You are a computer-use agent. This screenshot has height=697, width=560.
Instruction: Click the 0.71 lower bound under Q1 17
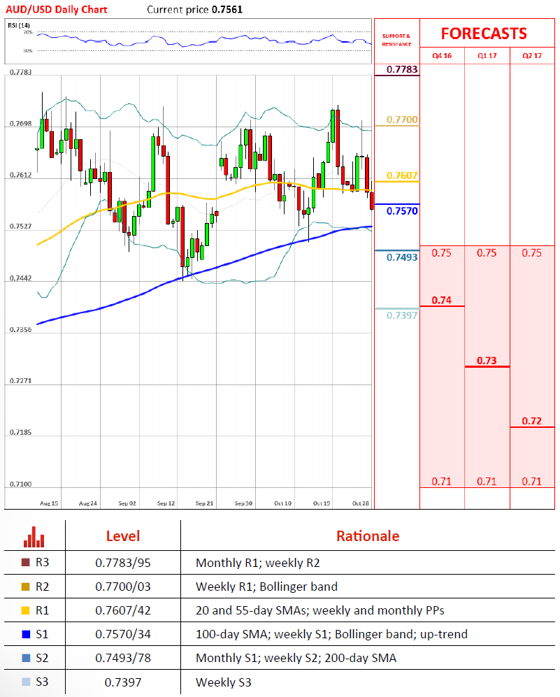coord(487,482)
